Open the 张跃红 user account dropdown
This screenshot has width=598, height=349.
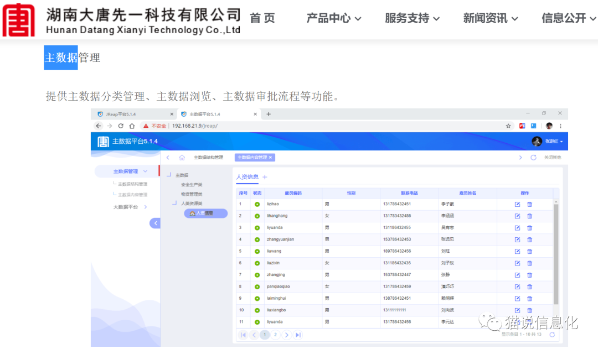coord(547,142)
